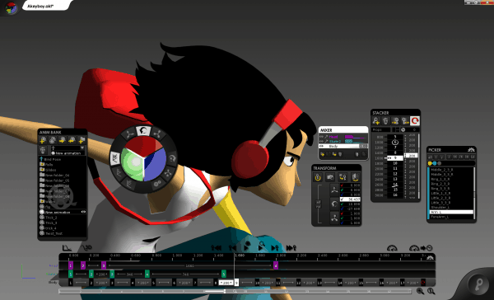Create a new folder in Anim Bank
This screenshot has width=494, height=300.
click(82, 140)
